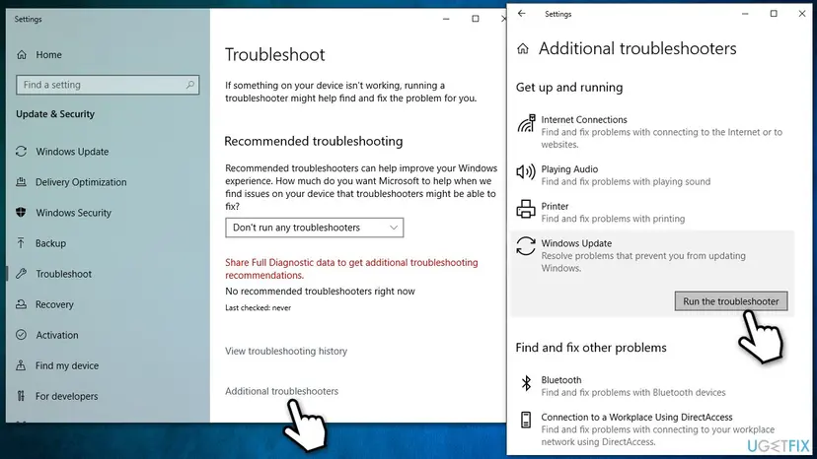Click the Find and fix other problems heading
This screenshot has width=817, height=459.
tap(591, 347)
